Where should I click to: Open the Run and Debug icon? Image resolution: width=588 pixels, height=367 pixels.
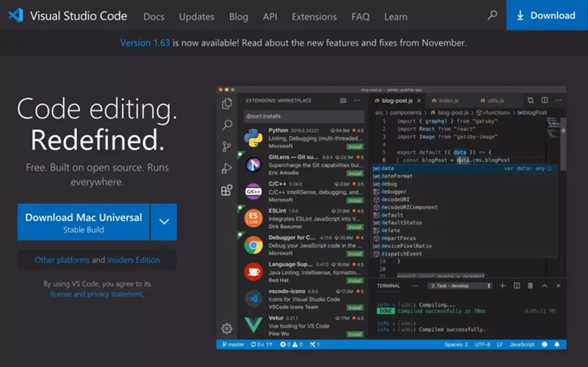227,169
